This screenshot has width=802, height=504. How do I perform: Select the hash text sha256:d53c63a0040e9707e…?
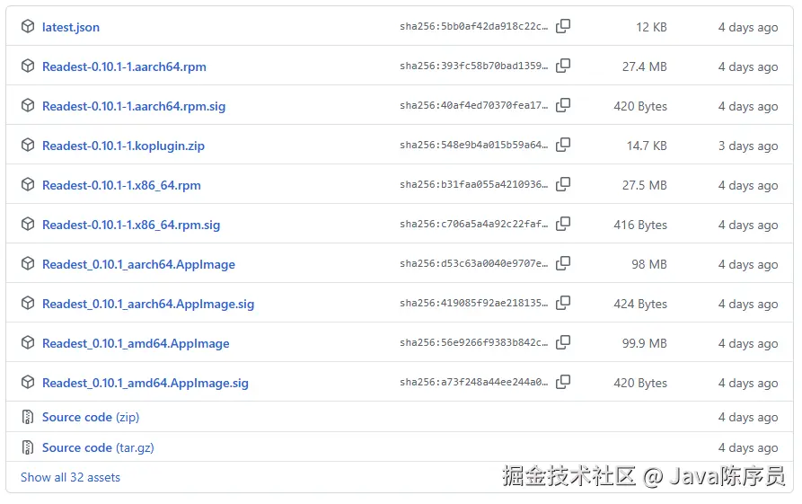point(473,263)
